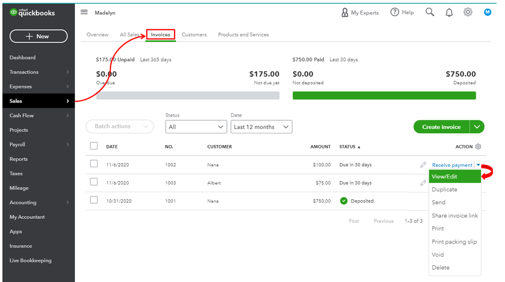Open the Products and Services tab
The width and height of the screenshot is (505, 282).
click(244, 34)
